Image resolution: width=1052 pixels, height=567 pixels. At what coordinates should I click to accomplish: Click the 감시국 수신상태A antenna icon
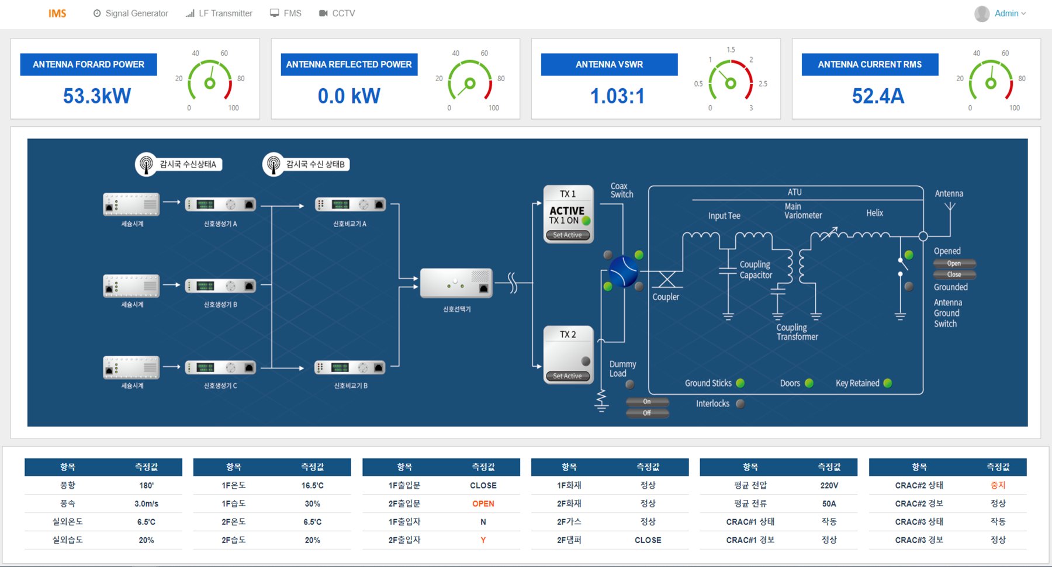(x=146, y=165)
